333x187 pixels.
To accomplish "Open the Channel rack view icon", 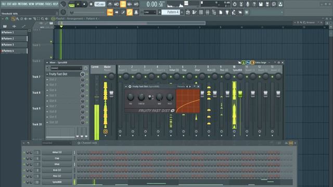I will (x=201, y=12).
